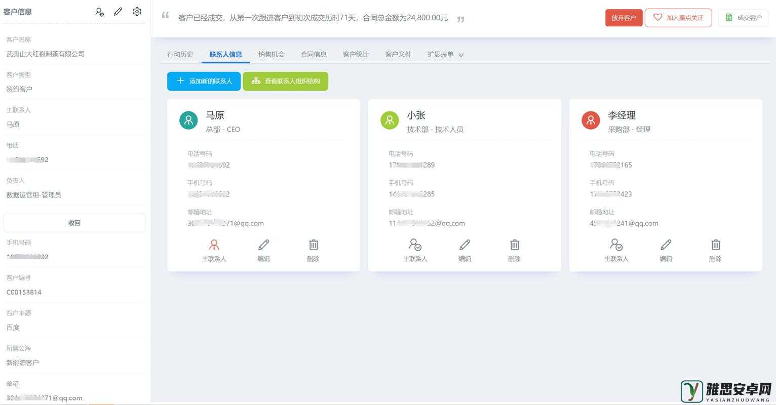Click the 成交客户 button

click(743, 18)
